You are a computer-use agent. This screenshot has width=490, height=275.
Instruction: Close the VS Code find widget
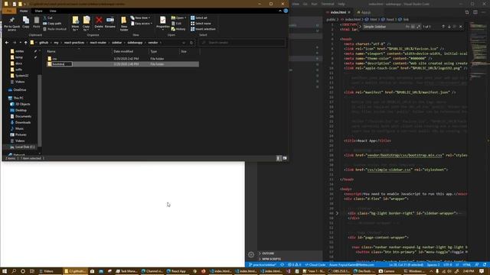[x=461, y=27]
